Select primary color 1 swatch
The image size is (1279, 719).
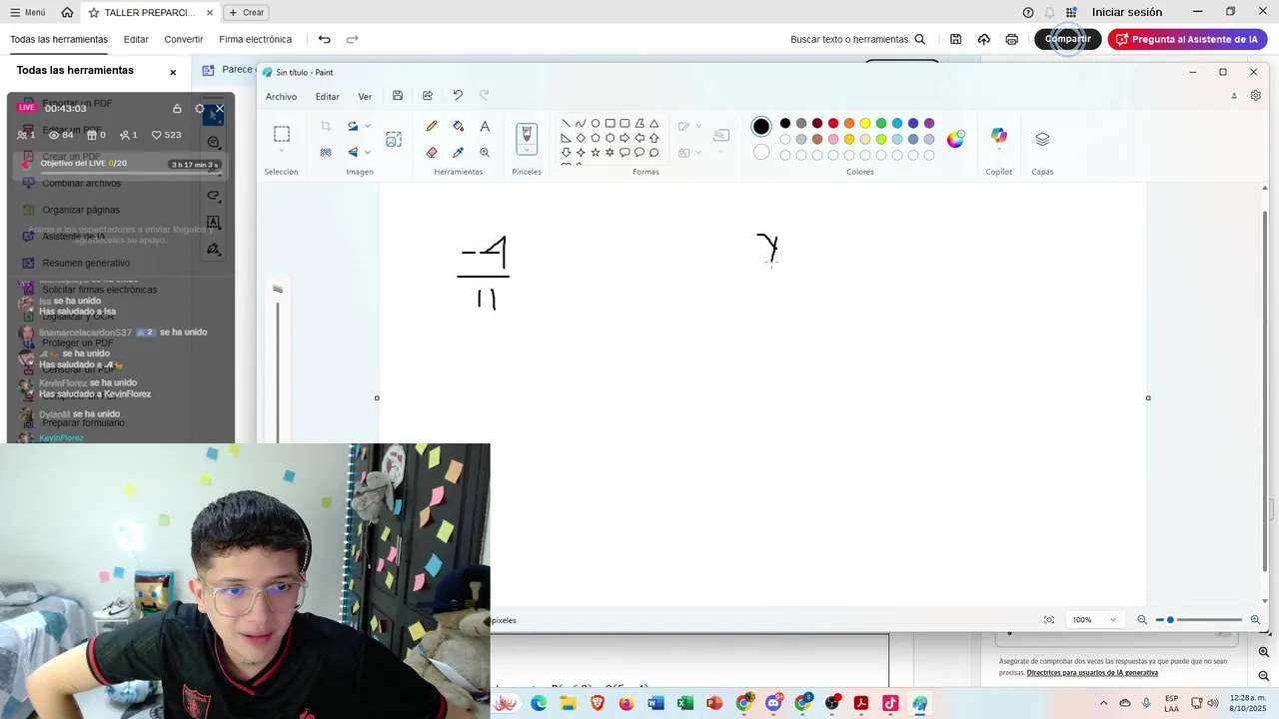pos(761,126)
